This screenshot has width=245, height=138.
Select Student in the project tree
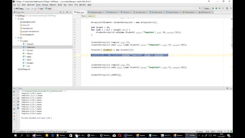pyautogui.click(x=30, y=63)
